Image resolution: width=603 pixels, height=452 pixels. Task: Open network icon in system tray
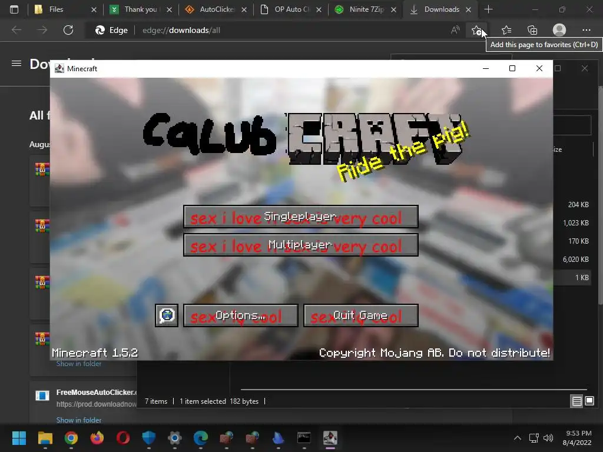point(534,438)
